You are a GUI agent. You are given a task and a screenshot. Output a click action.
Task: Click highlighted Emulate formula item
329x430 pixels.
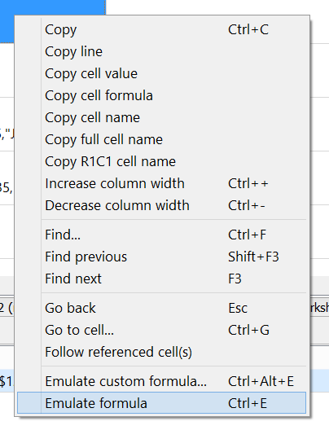161,403
